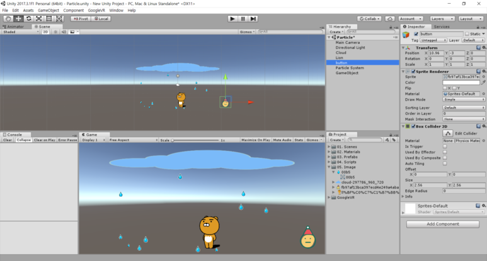Image resolution: width=487 pixels, height=261 pixels.
Task: Toggle Scene view lighting icon
Action: (x=55, y=31)
